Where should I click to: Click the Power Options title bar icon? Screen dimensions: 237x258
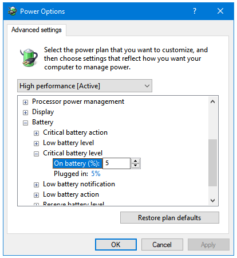point(12,11)
